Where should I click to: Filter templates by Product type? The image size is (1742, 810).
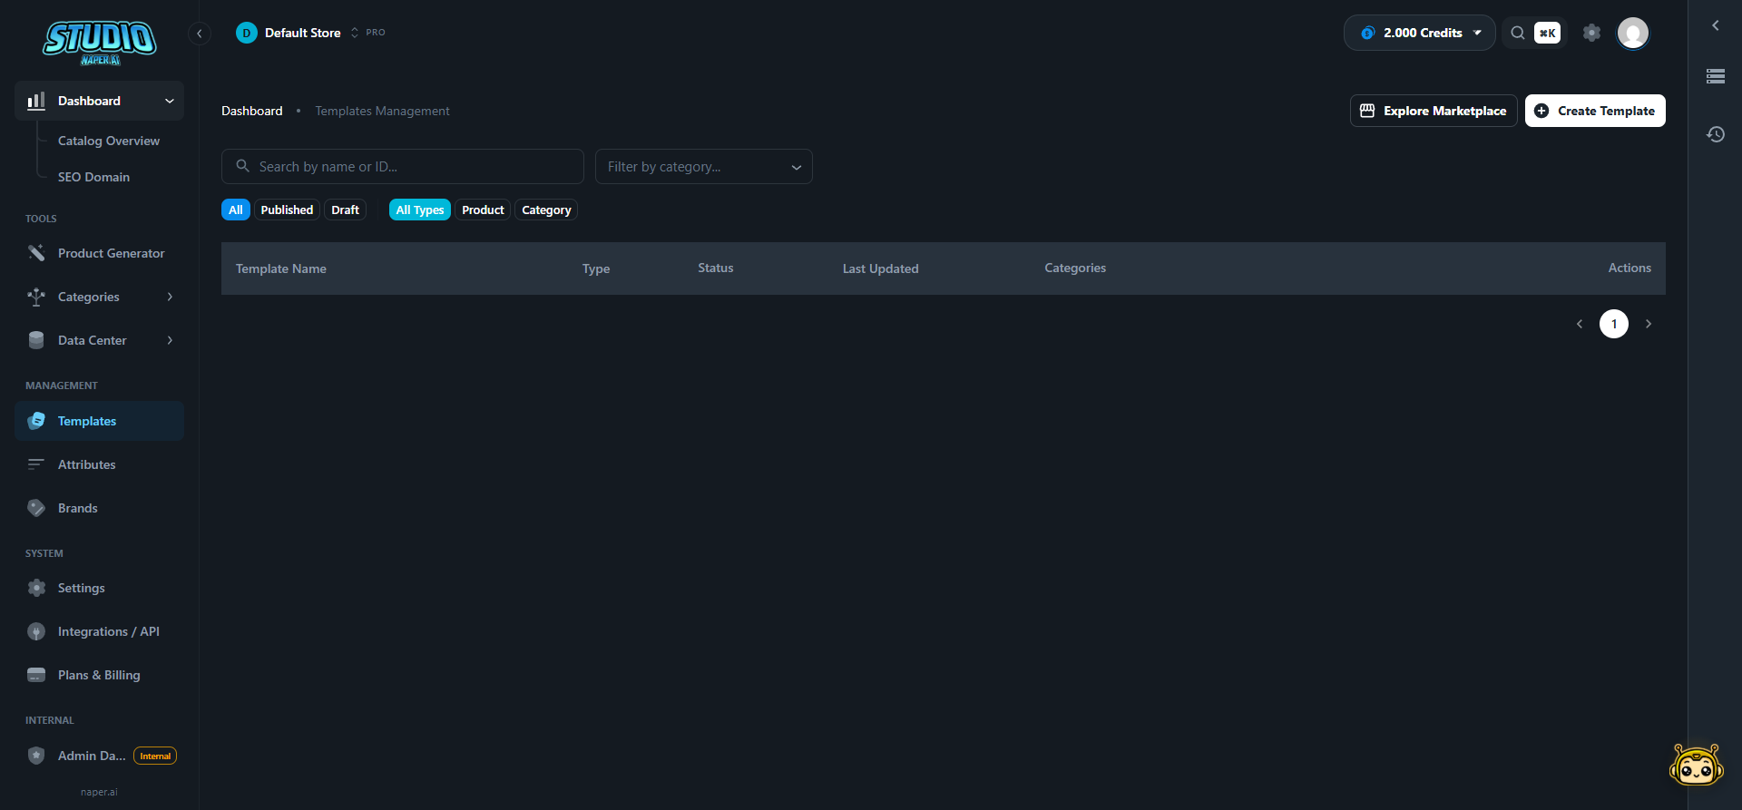tap(483, 210)
